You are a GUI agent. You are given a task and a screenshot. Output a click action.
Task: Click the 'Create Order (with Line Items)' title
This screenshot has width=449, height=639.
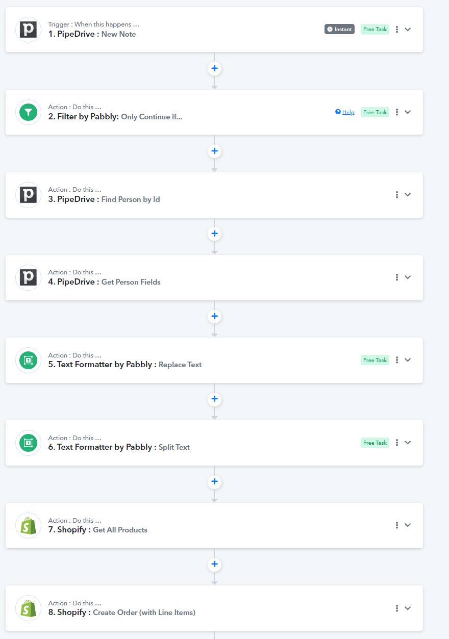pos(144,612)
